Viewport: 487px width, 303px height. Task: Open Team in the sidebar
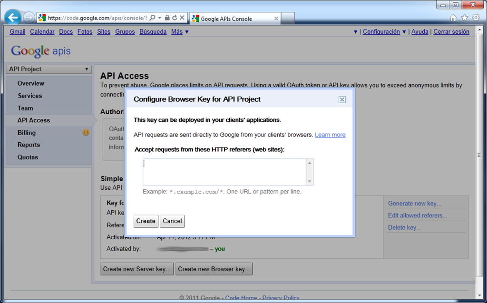pyautogui.click(x=25, y=108)
